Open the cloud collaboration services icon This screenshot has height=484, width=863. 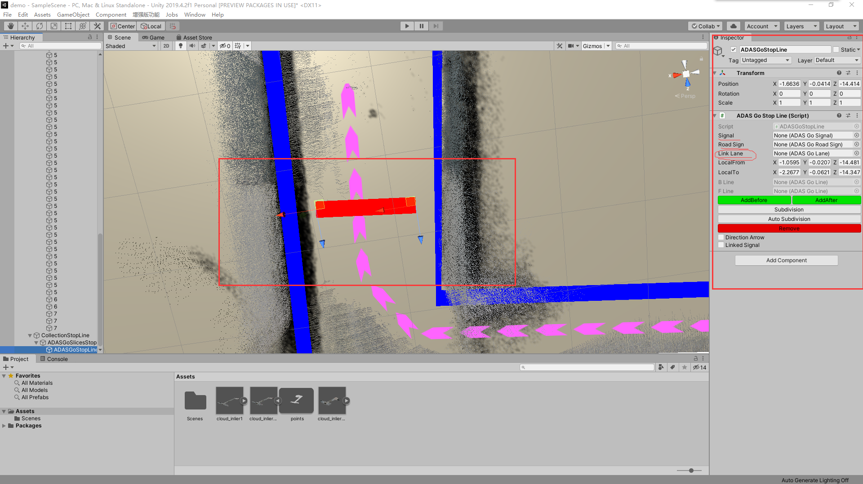coord(733,26)
